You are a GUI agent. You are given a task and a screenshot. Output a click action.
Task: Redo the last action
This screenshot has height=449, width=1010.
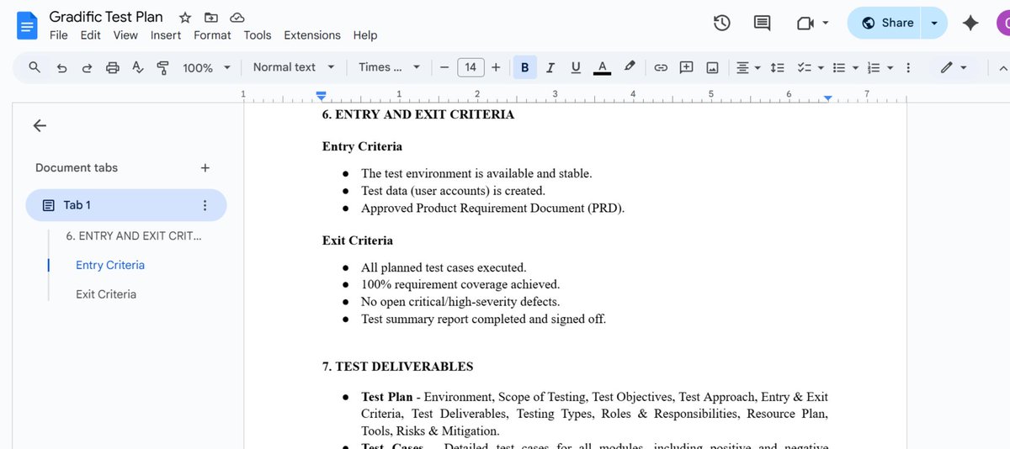(x=87, y=67)
